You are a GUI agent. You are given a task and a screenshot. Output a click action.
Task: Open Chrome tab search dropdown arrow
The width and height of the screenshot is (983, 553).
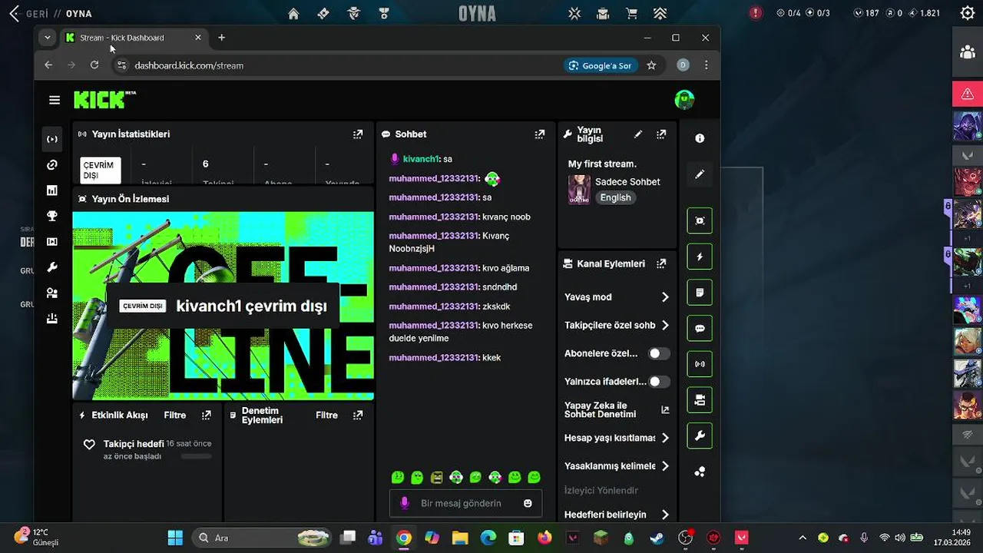(x=48, y=38)
